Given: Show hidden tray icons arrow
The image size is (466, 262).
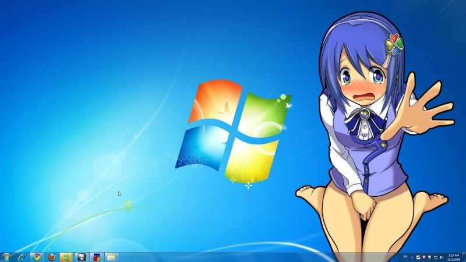Looking at the screenshot, I should tap(412, 257).
